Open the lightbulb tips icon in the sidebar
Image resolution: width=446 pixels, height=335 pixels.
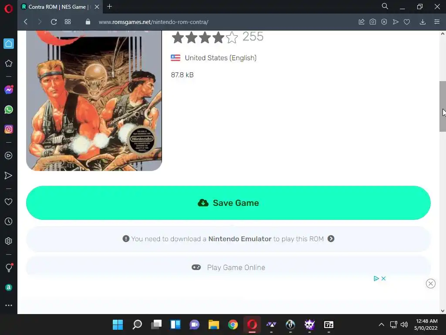coord(9,268)
